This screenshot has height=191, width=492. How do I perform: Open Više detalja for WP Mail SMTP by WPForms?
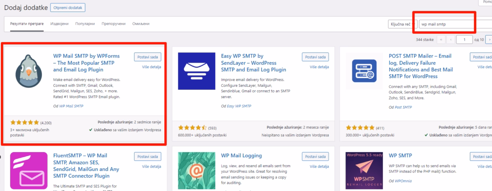(151, 67)
